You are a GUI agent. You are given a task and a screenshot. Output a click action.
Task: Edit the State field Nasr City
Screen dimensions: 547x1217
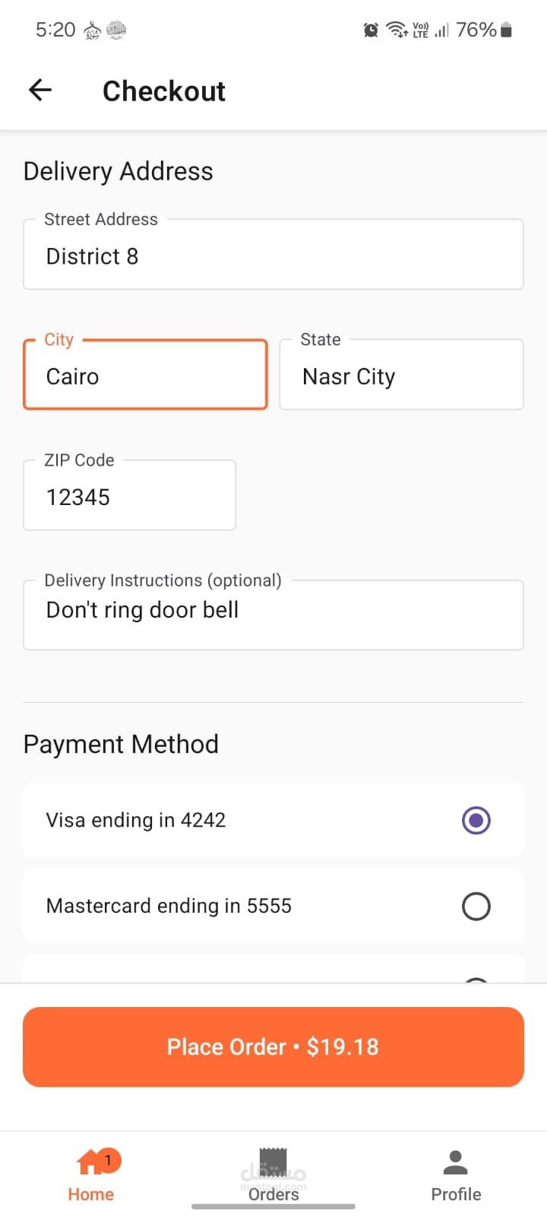coord(401,376)
